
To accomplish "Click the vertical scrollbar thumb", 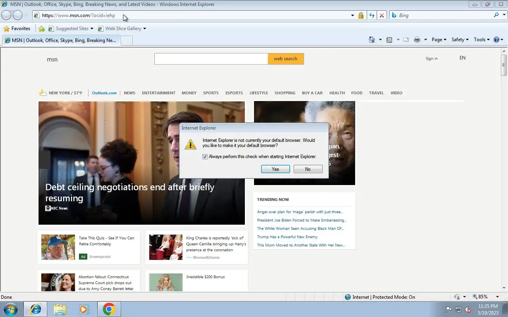I will pos(504,65).
